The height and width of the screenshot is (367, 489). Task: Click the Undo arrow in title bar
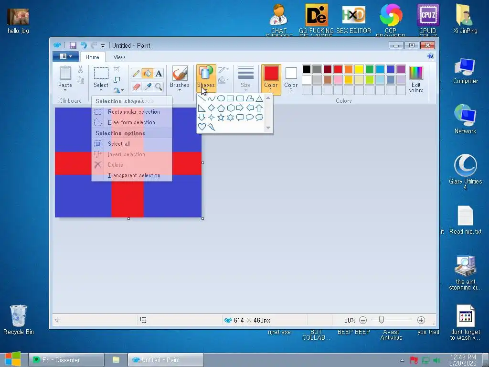83,45
